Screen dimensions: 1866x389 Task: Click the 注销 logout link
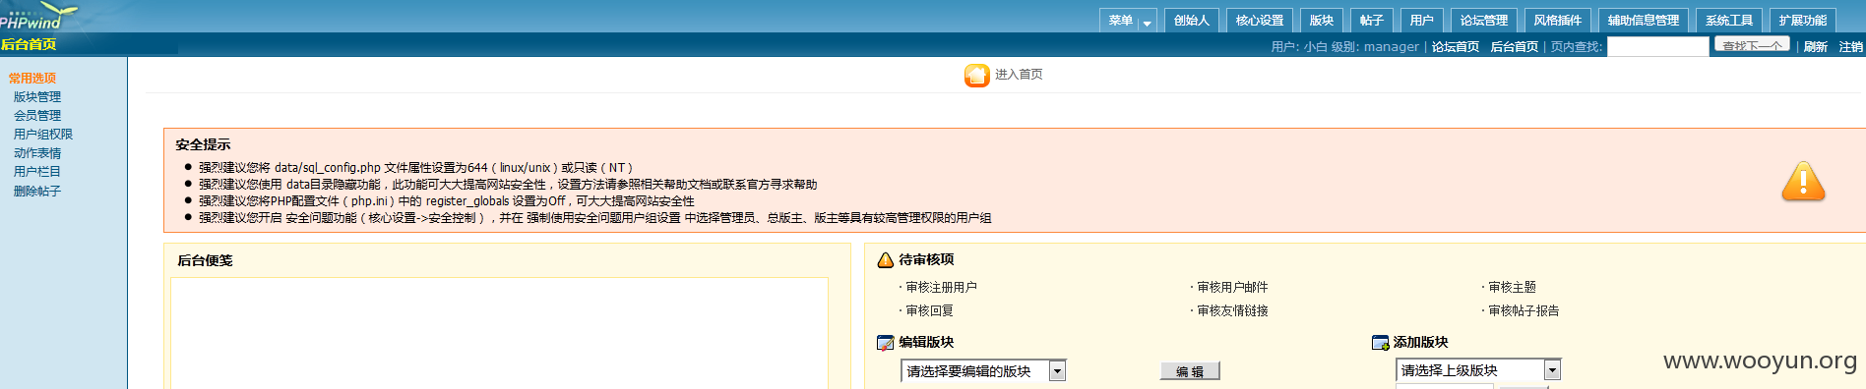tap(1851, 47)
